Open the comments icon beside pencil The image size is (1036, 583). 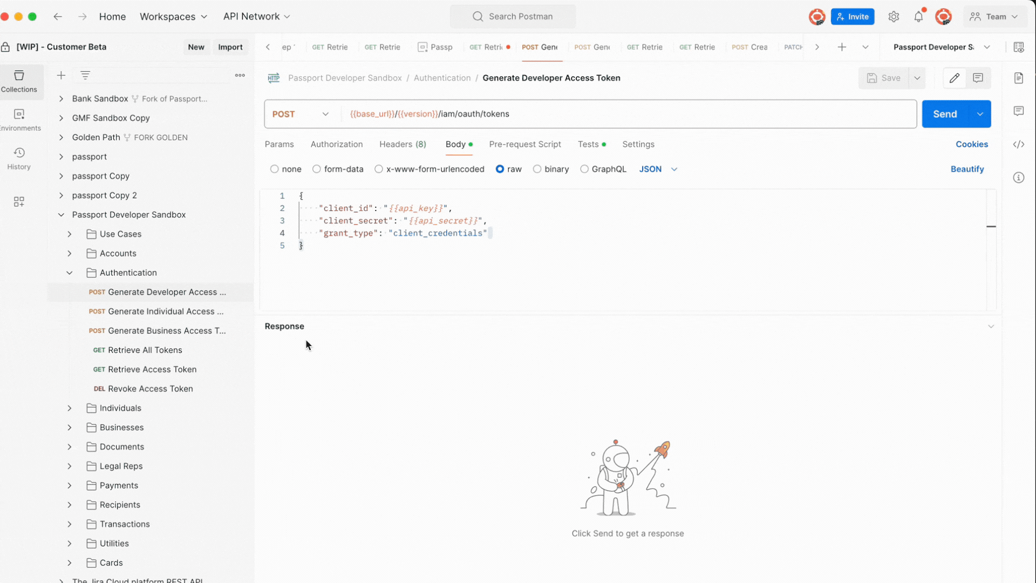978,78
